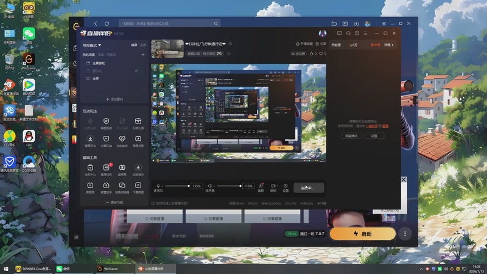
Task: Open 录制 record dropdown arrow
Action: pos(278,186)
